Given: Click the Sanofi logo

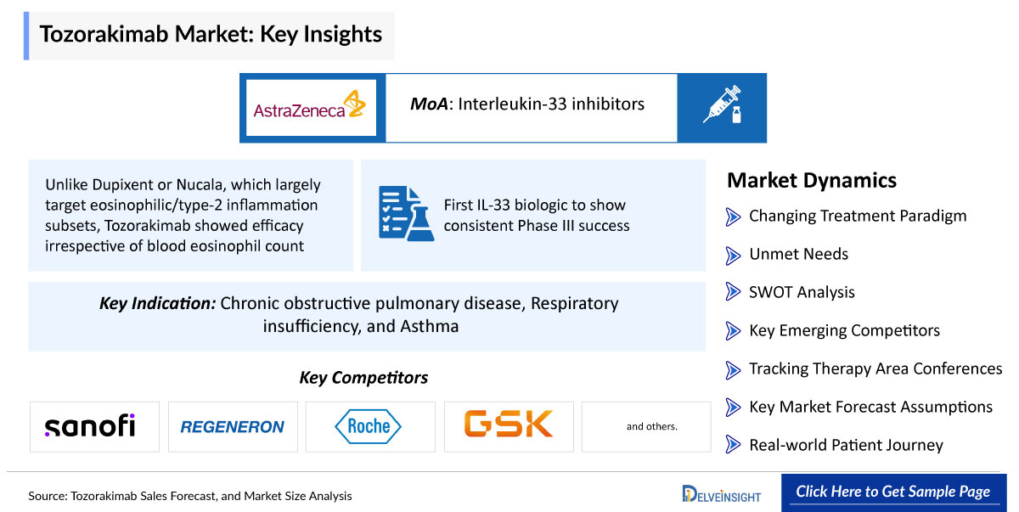Looking at the screenshot, I should (89, 426).
